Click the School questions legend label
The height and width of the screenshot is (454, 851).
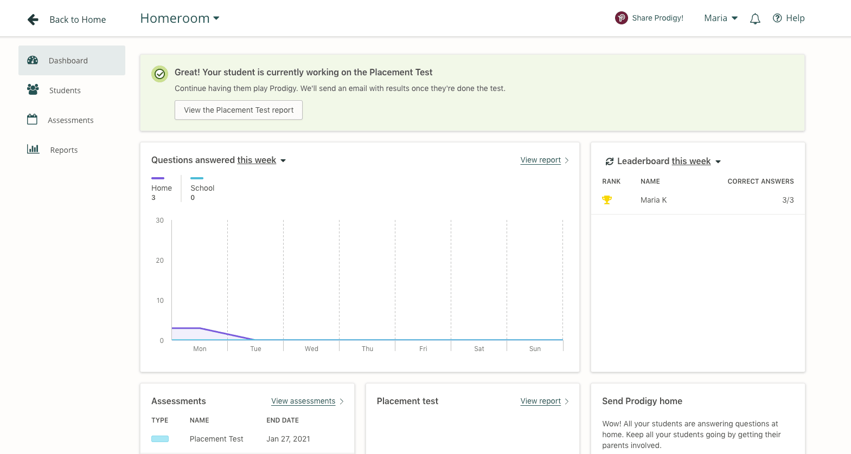[x=202, y=188]
